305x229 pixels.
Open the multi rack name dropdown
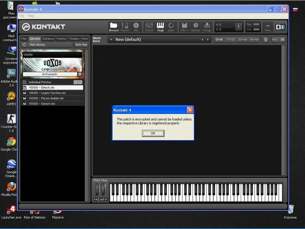tap(111, 39)
